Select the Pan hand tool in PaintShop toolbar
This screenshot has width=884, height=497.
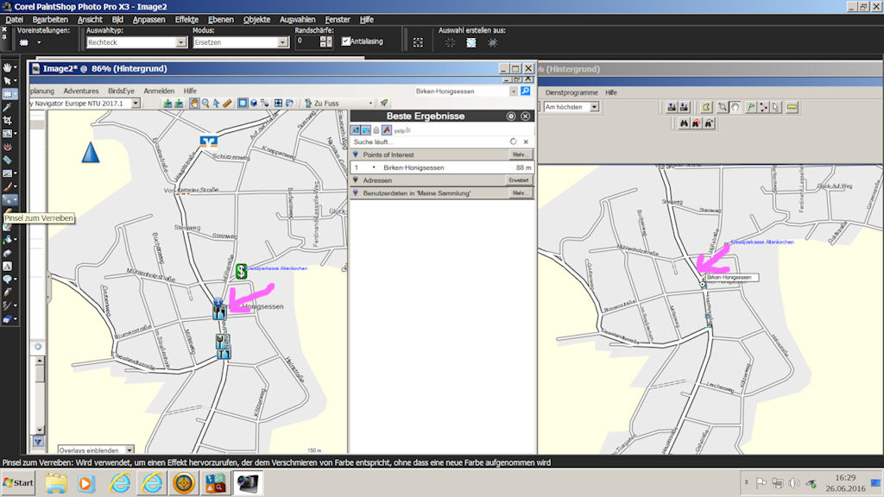pyautogui.click(x=8, y=67)
